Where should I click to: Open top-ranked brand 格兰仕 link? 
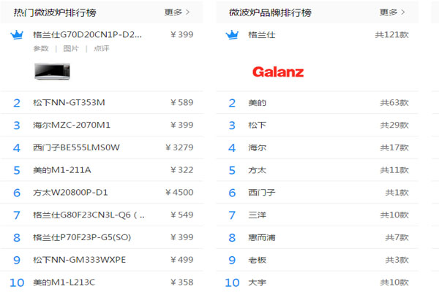click(x=262, y=35)
